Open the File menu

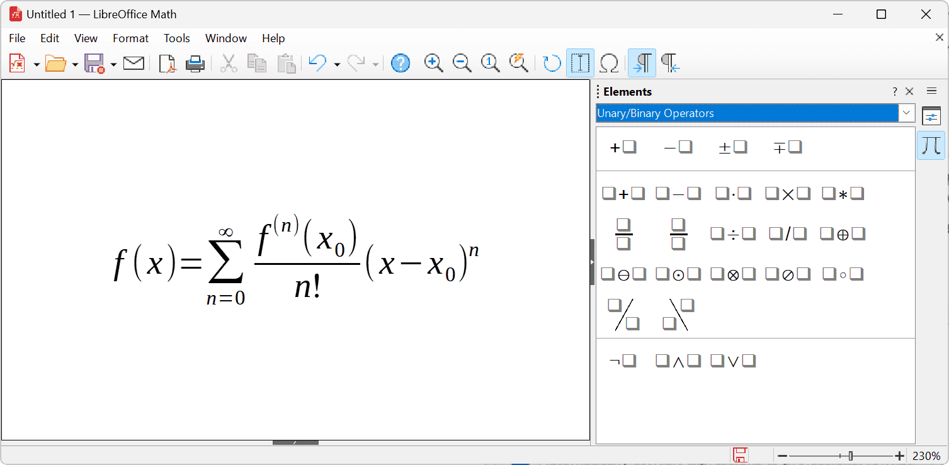point(18,38)
